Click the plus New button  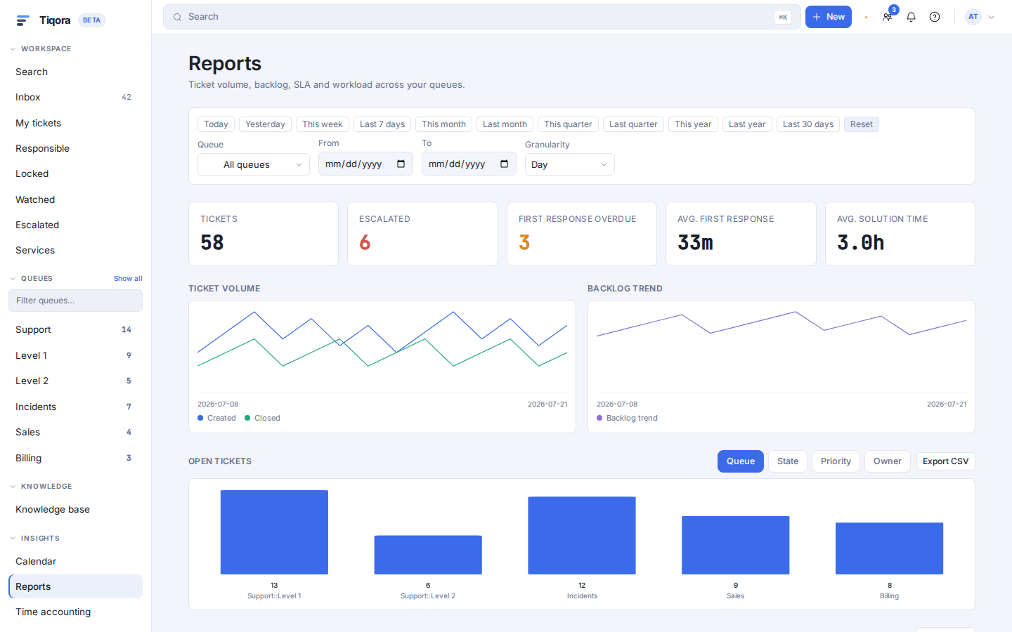829,17
